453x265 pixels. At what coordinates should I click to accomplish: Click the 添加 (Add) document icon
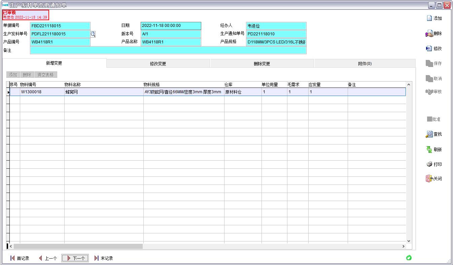429,19
